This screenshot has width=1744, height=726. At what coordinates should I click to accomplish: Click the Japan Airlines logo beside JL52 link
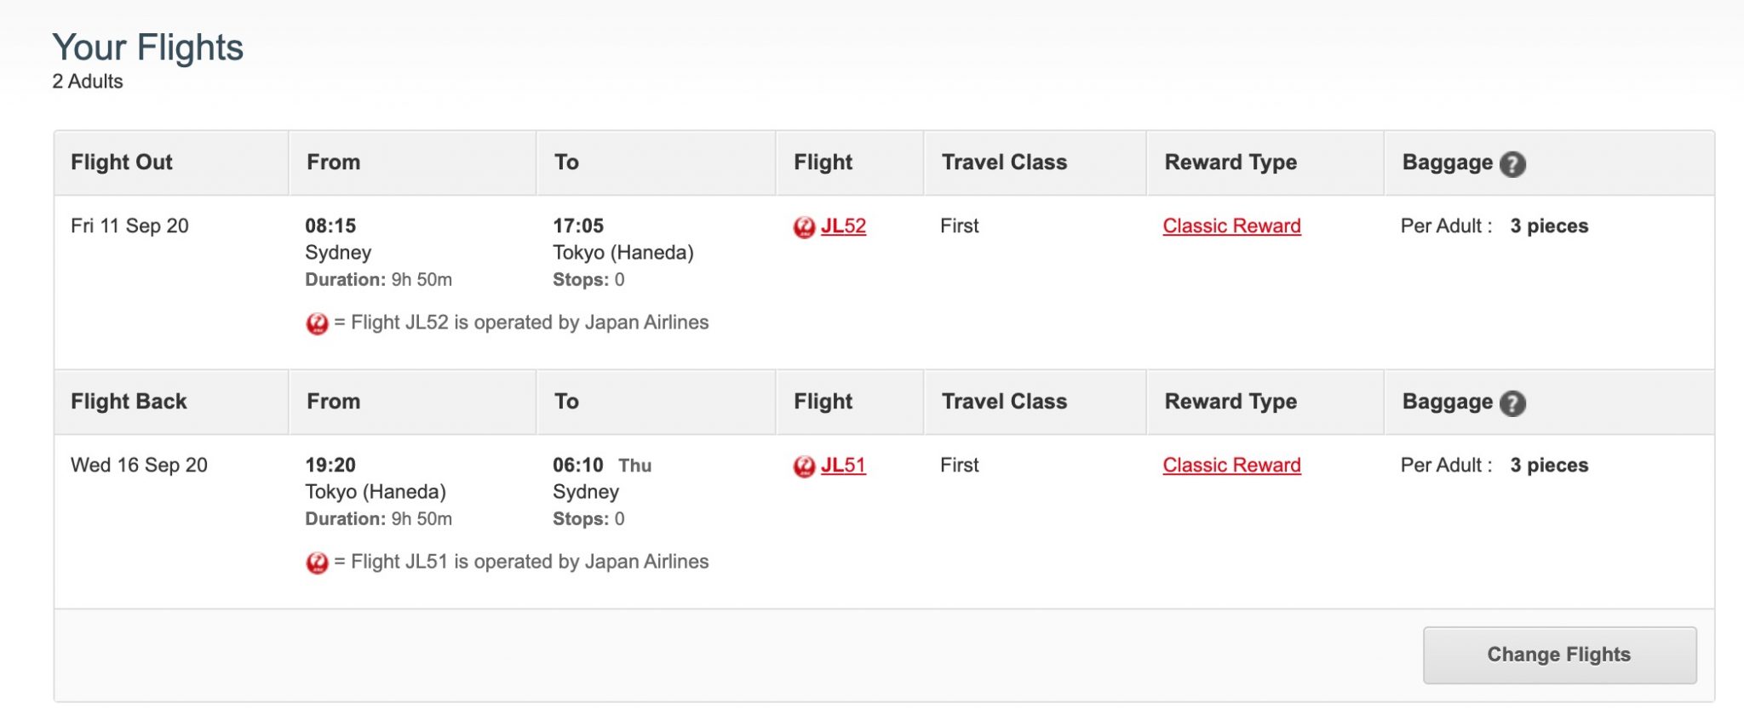tap(804, 227)
